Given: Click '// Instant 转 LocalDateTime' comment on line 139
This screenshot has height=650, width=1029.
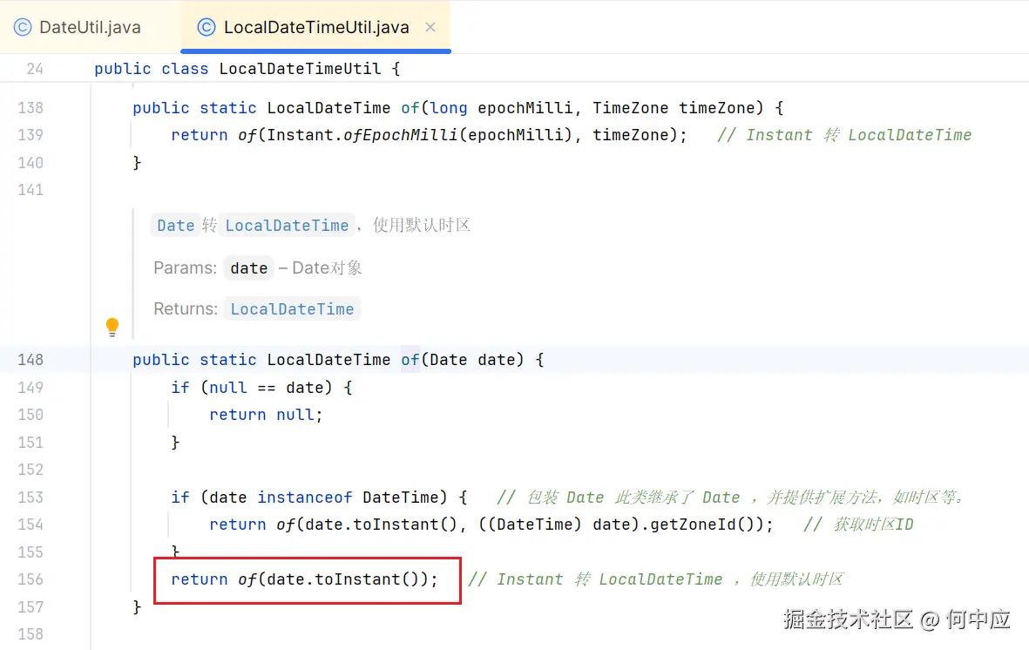Looking at the screenshot, I should click(x=844, y=135).
